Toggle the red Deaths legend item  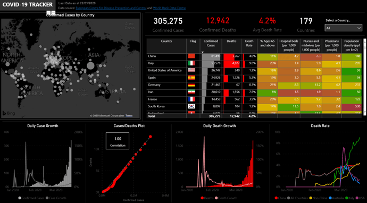pos(207,198)
